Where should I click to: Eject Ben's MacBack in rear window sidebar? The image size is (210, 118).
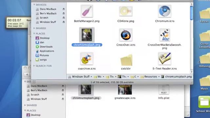[x=63, y=90]
